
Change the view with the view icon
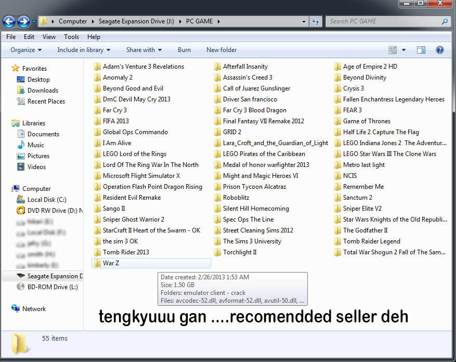coord(393,50)
